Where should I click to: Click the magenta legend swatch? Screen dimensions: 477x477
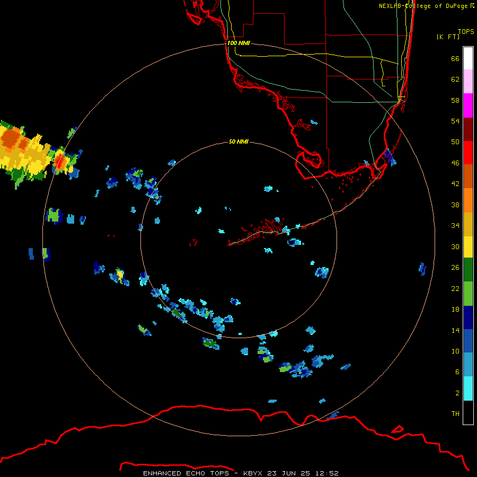coord(468,105)
